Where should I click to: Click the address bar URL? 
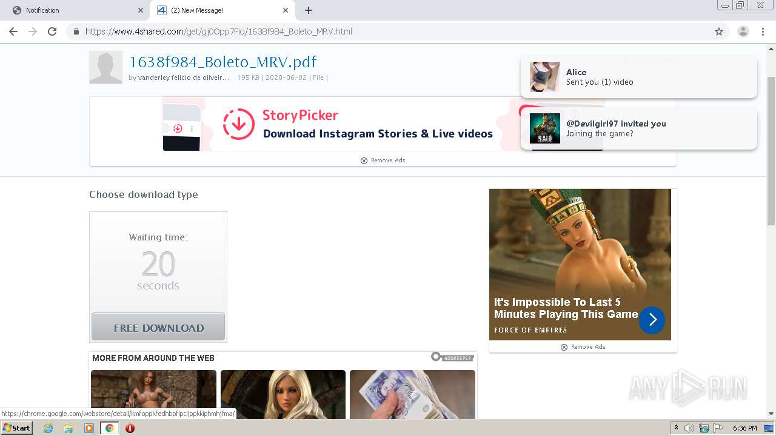pos(219,31)
